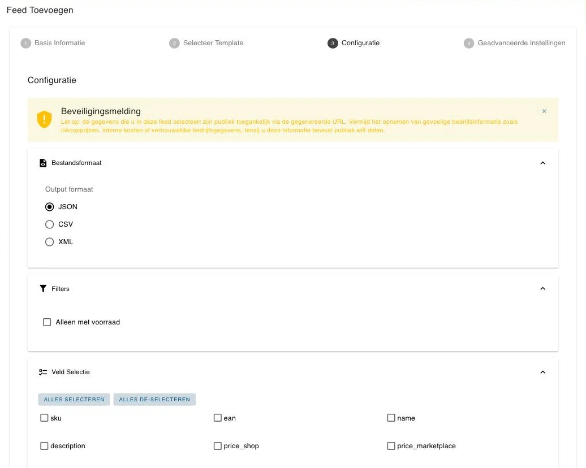Click Alles Selecteren button

point(74,399)
